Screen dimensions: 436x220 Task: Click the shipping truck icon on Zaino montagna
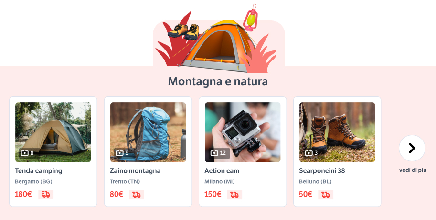(137, 194)
